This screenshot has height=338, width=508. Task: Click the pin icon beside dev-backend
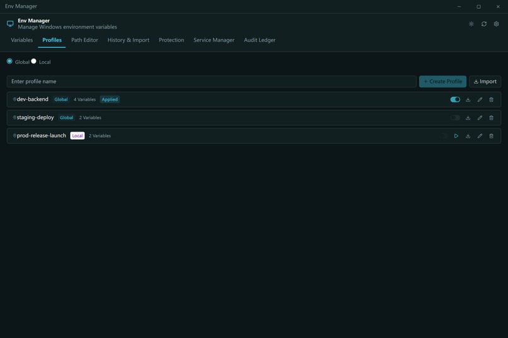point(14,99)
